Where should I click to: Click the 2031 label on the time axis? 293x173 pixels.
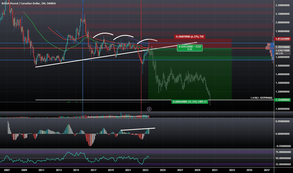click(x=215, y=170)
